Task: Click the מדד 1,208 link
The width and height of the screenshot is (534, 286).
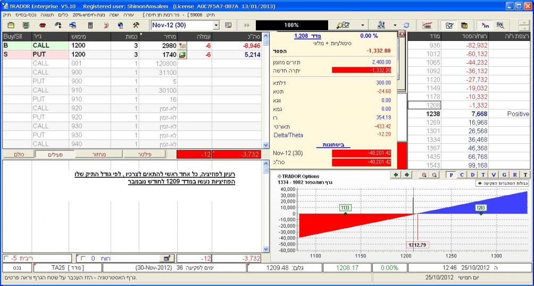Action: click(x=301, y=36)
